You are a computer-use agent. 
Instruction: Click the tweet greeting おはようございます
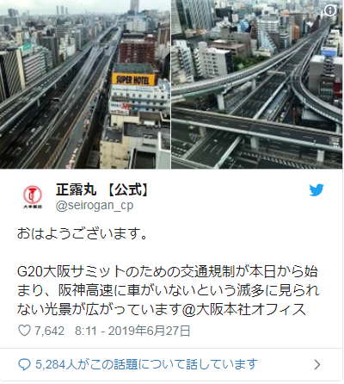(x=83, y=233)
